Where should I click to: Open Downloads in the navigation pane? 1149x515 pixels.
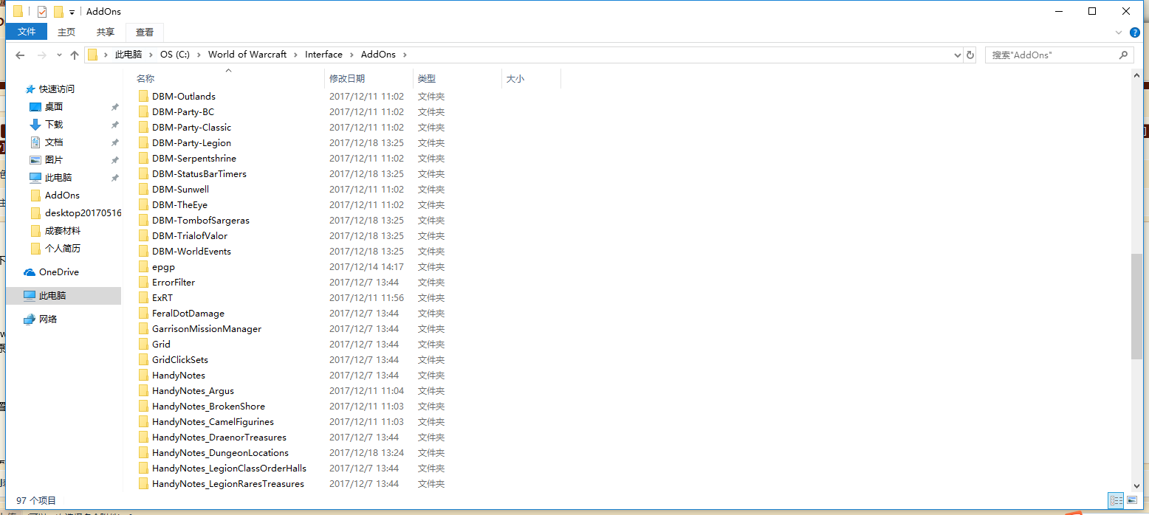(54, 125)
